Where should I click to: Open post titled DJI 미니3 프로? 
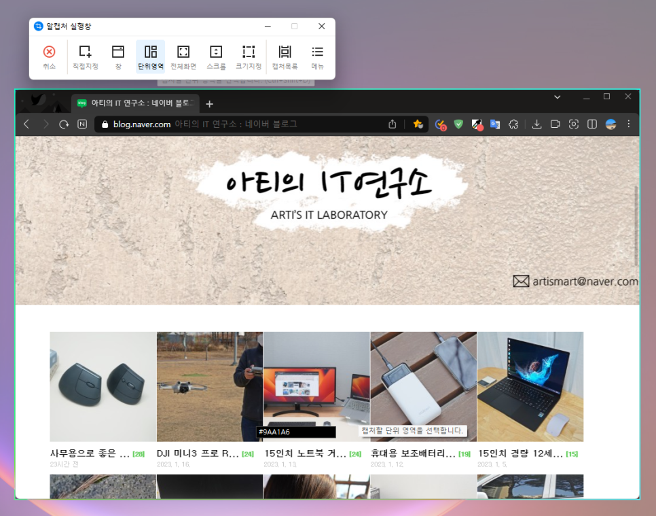(198, 453)
